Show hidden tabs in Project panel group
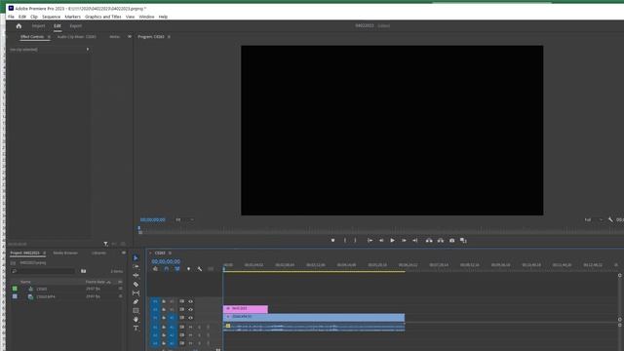Viewport: 624px width, 351px height. coord(124,253)
